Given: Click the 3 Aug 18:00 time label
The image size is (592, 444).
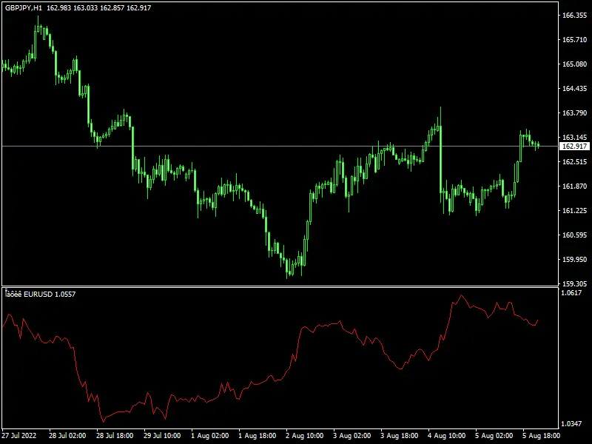Looking at the screenshot, I should pyautogui.click(x=399, y=435).
